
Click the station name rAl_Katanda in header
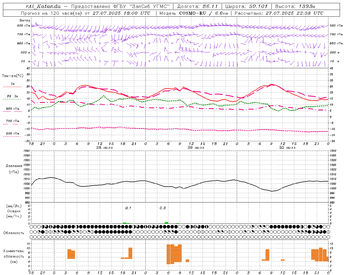pos(43,6)
